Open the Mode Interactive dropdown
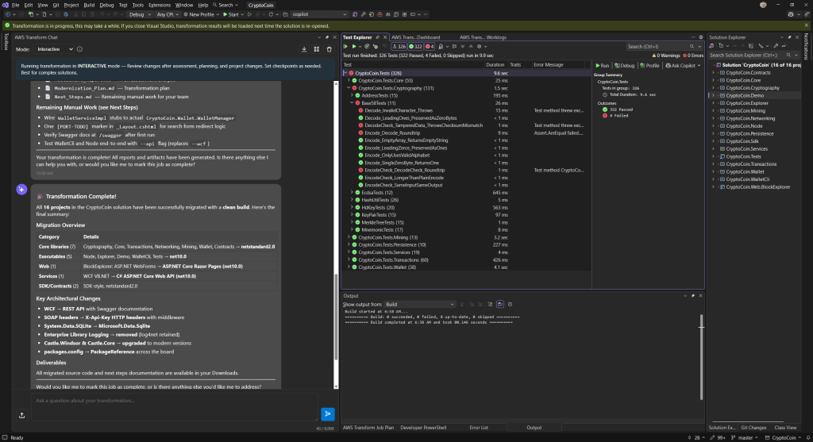This screenshot has width=813, height=442. (55, 49)
